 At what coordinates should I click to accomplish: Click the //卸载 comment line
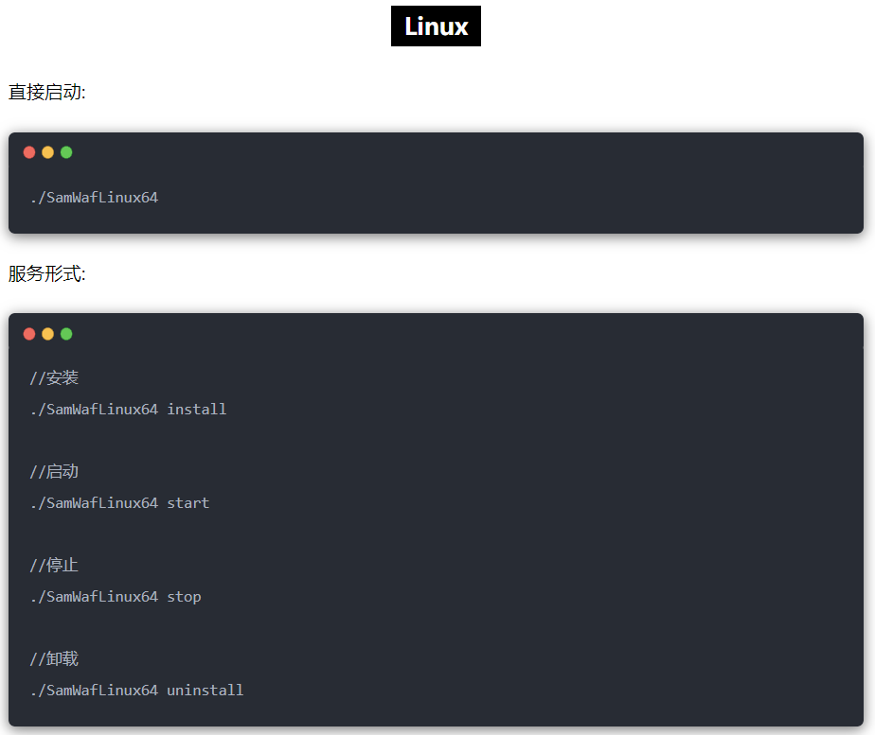coord(54,659)
